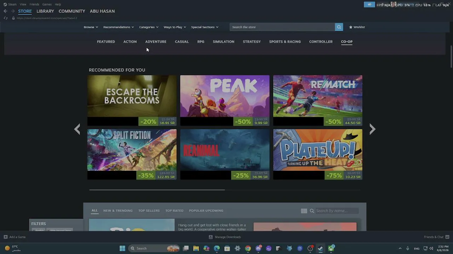Viewport: 453px width, 254px height.
Task: Open the Help menu
Action: pos(58,4)
